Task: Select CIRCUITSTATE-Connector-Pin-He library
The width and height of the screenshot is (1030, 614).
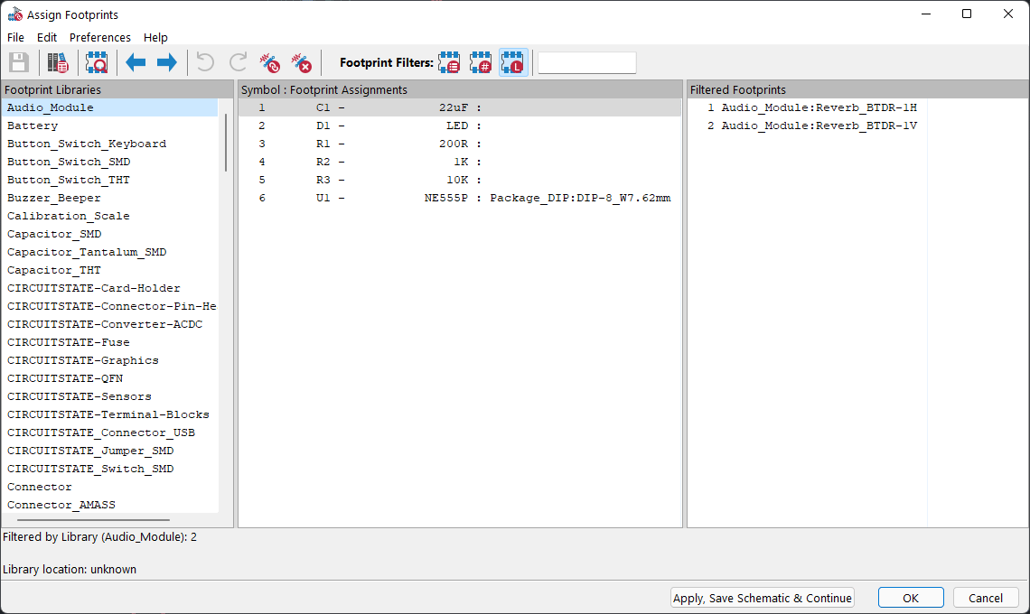Action: 109,306
